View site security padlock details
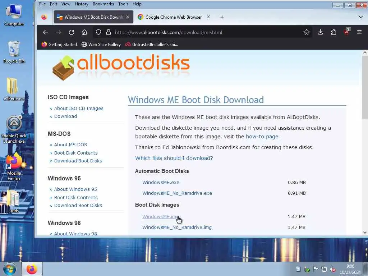Viewport: 368px width, 276px height. click(x=109, y=32)
